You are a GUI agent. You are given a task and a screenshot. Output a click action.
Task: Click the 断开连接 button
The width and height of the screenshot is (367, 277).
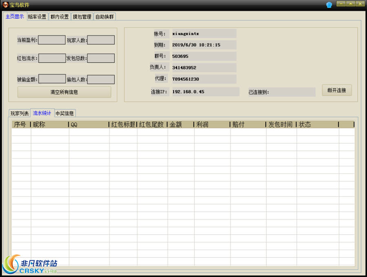(337, 90)
